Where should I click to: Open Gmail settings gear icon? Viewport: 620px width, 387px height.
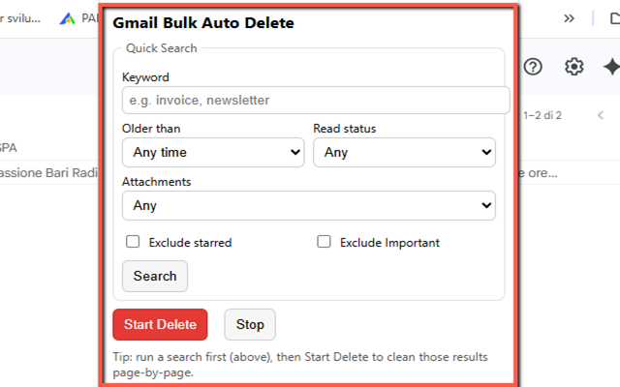(x=574, y=67)
